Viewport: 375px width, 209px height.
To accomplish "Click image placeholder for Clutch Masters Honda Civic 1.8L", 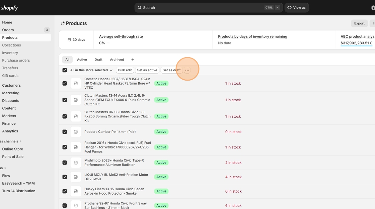I will (76, 116).
